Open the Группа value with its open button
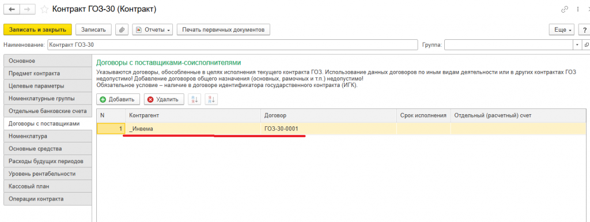Viewport: 590px width, 222px height. tap(586, 45)
